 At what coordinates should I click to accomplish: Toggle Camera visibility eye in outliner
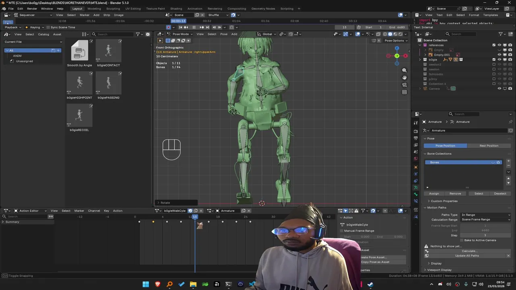[499, 89]
